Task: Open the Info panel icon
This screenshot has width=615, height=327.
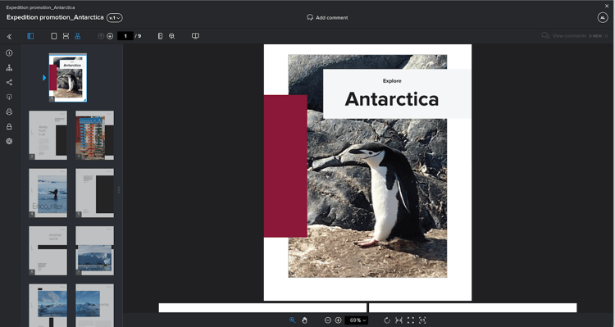Action: (x=9, y=53)
